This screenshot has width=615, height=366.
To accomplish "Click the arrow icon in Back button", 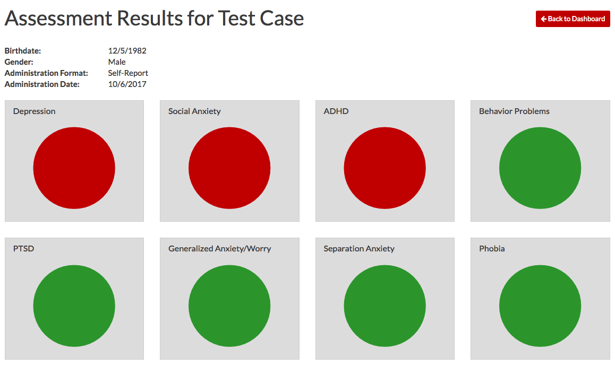I will click(x=543, y=19).
